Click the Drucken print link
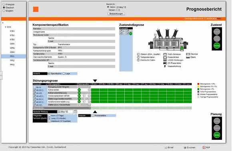Screen dimensions: 232x151 (x=190, y=147)
